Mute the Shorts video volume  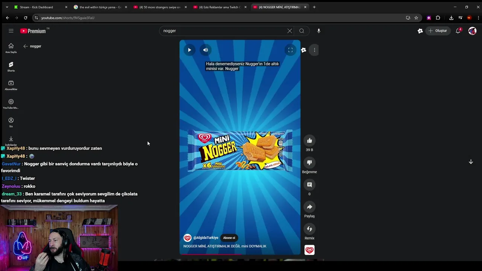click(206, 50)
